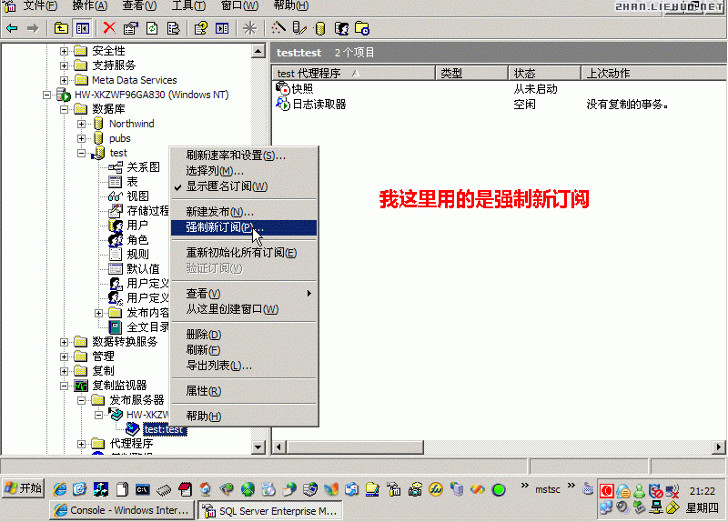The image size is (728, 522).
Task: Click the Register server toolbar icon
Action: [x=299, y=29]
